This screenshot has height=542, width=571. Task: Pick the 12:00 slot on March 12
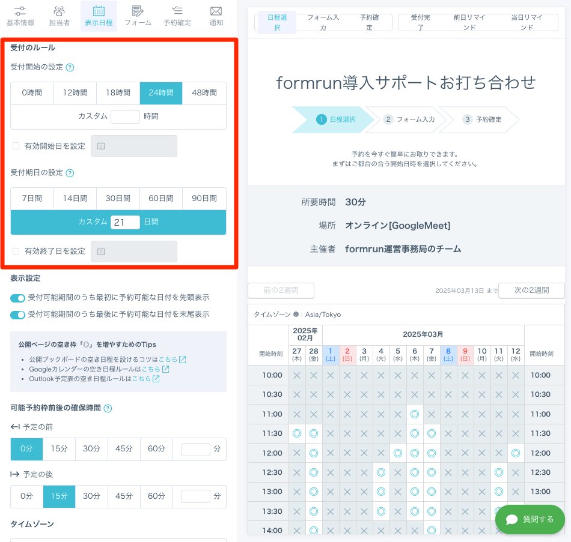(515, 453)
